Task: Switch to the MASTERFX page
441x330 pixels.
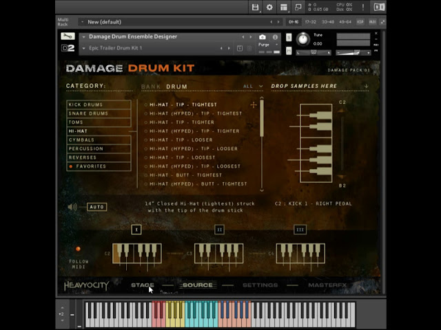Action: (x=327, y=285)
